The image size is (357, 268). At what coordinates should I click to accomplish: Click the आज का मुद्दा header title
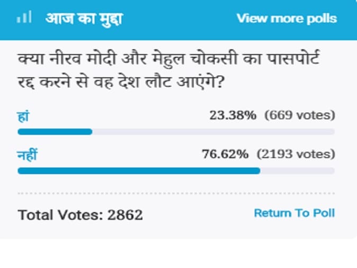[84, 18]
